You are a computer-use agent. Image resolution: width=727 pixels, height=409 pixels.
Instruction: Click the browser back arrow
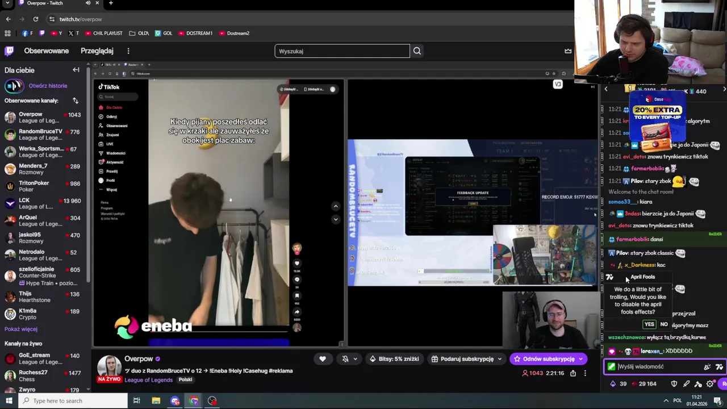[x=8, y=19]
